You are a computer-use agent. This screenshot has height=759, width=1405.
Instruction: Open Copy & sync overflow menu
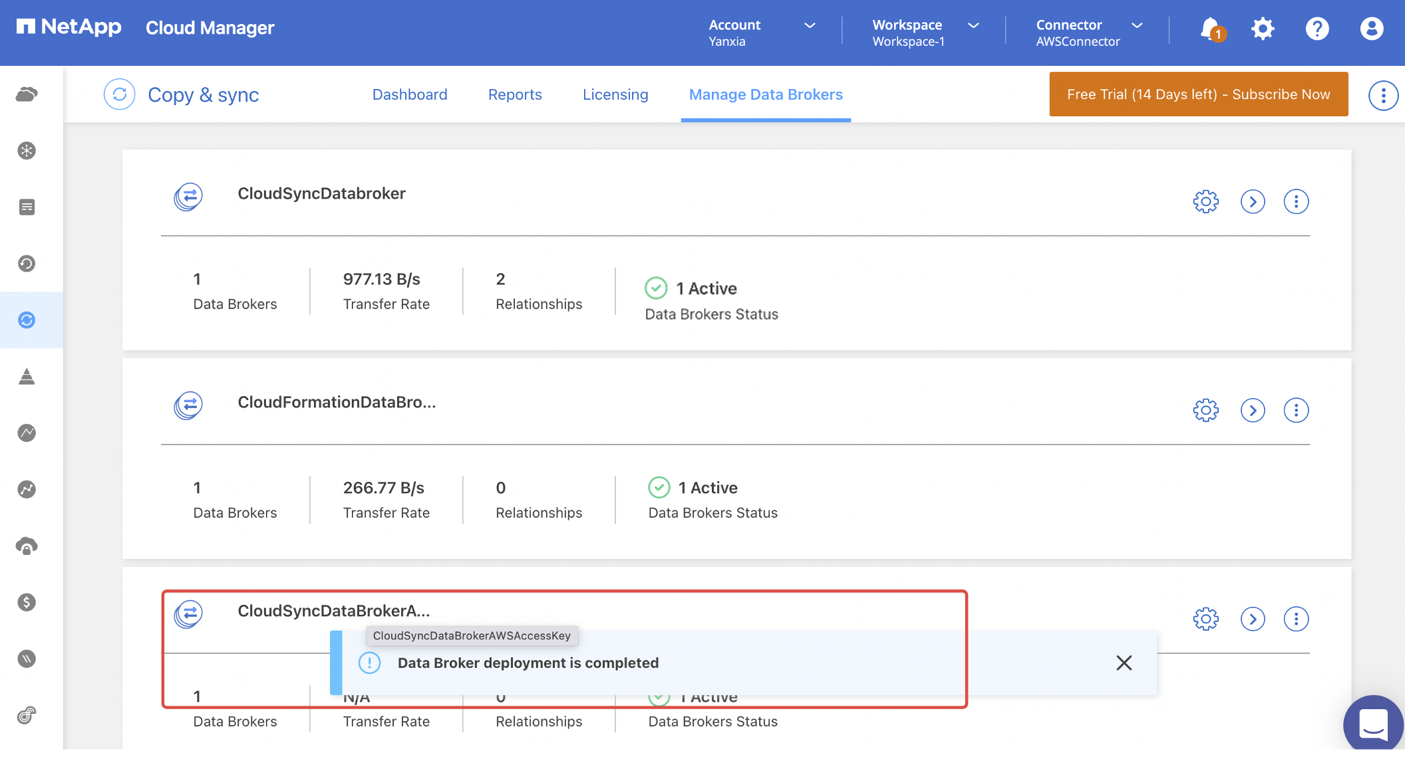point(1383,96)
